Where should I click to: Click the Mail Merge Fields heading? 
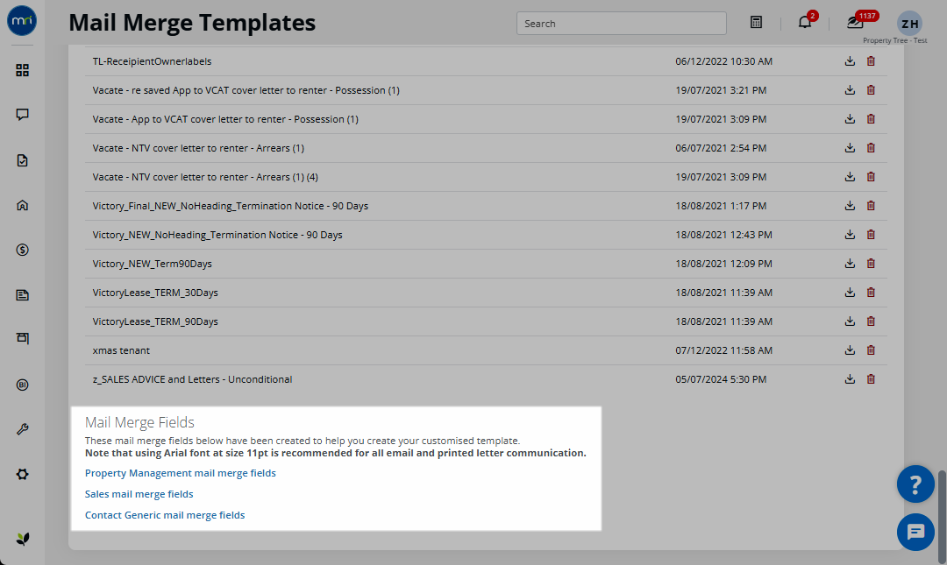pyautogui.click(x=139, y=422)
